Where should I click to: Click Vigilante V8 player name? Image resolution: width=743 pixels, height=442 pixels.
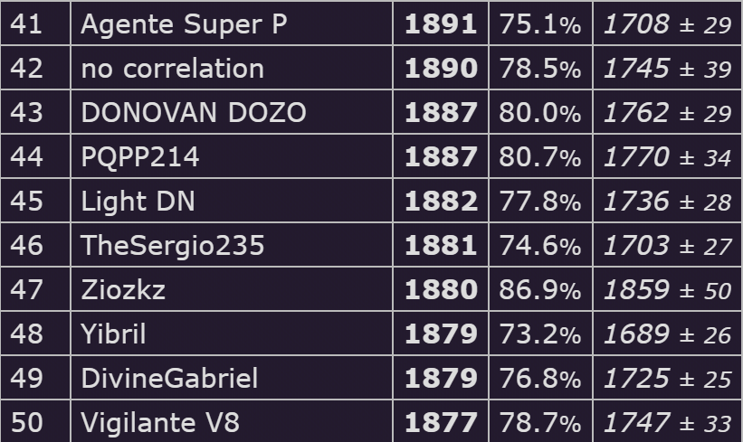coord(160,422)
